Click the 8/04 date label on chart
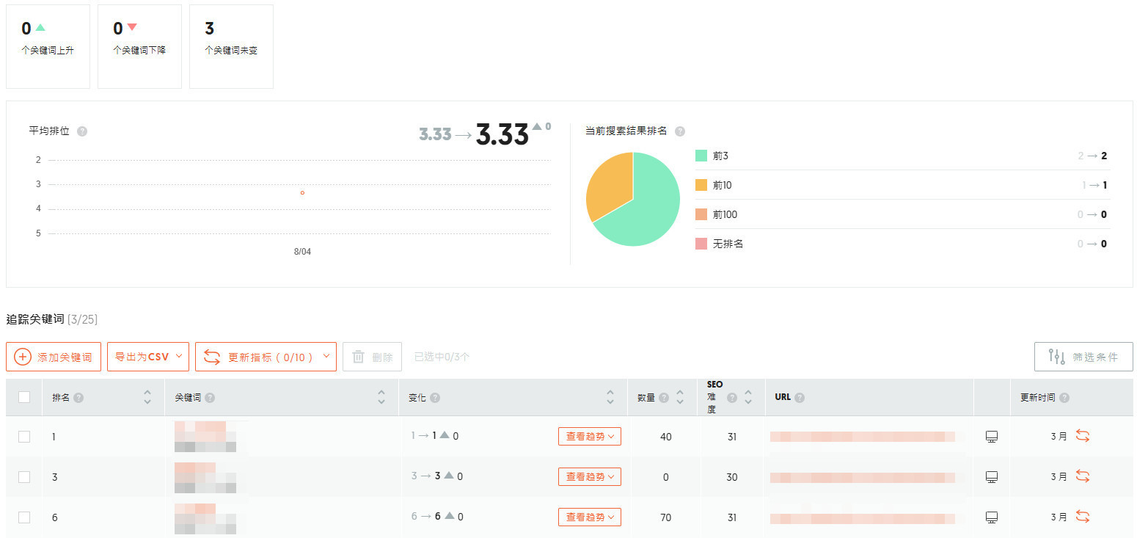The width and height of the screenshot is (1137, 538). pyautogui.click(x=302, y=252)
